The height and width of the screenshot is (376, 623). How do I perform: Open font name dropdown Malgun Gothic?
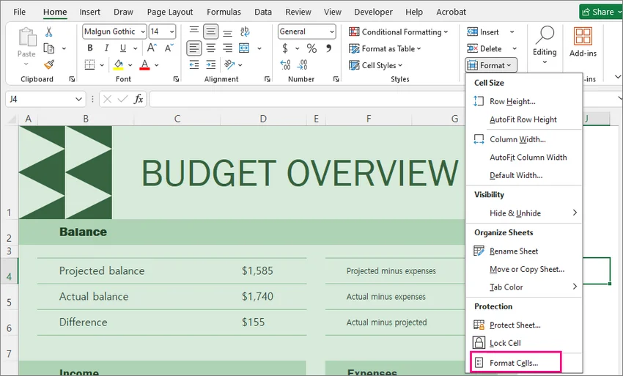click(143, 32)
